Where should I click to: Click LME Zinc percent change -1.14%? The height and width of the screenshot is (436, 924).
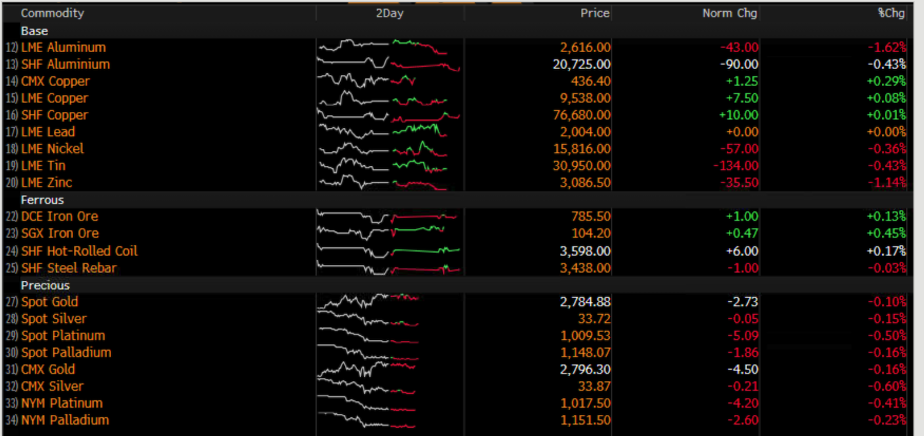pos(887,183)
